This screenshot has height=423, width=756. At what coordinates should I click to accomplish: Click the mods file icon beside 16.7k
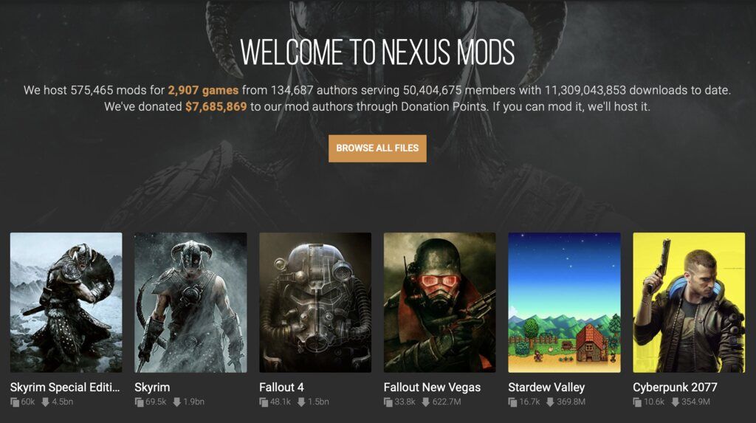[x=512, y=402]
